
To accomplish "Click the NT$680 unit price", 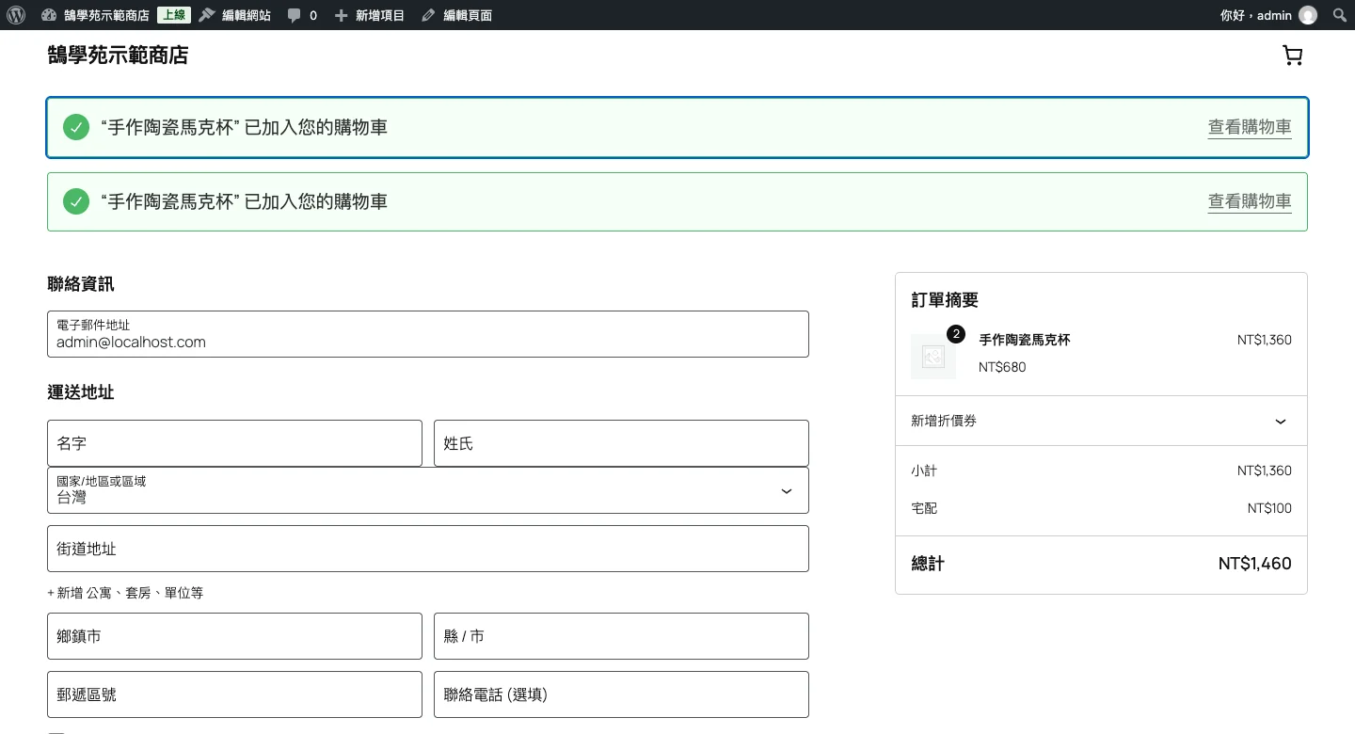I will click(x=1002, y=367).
